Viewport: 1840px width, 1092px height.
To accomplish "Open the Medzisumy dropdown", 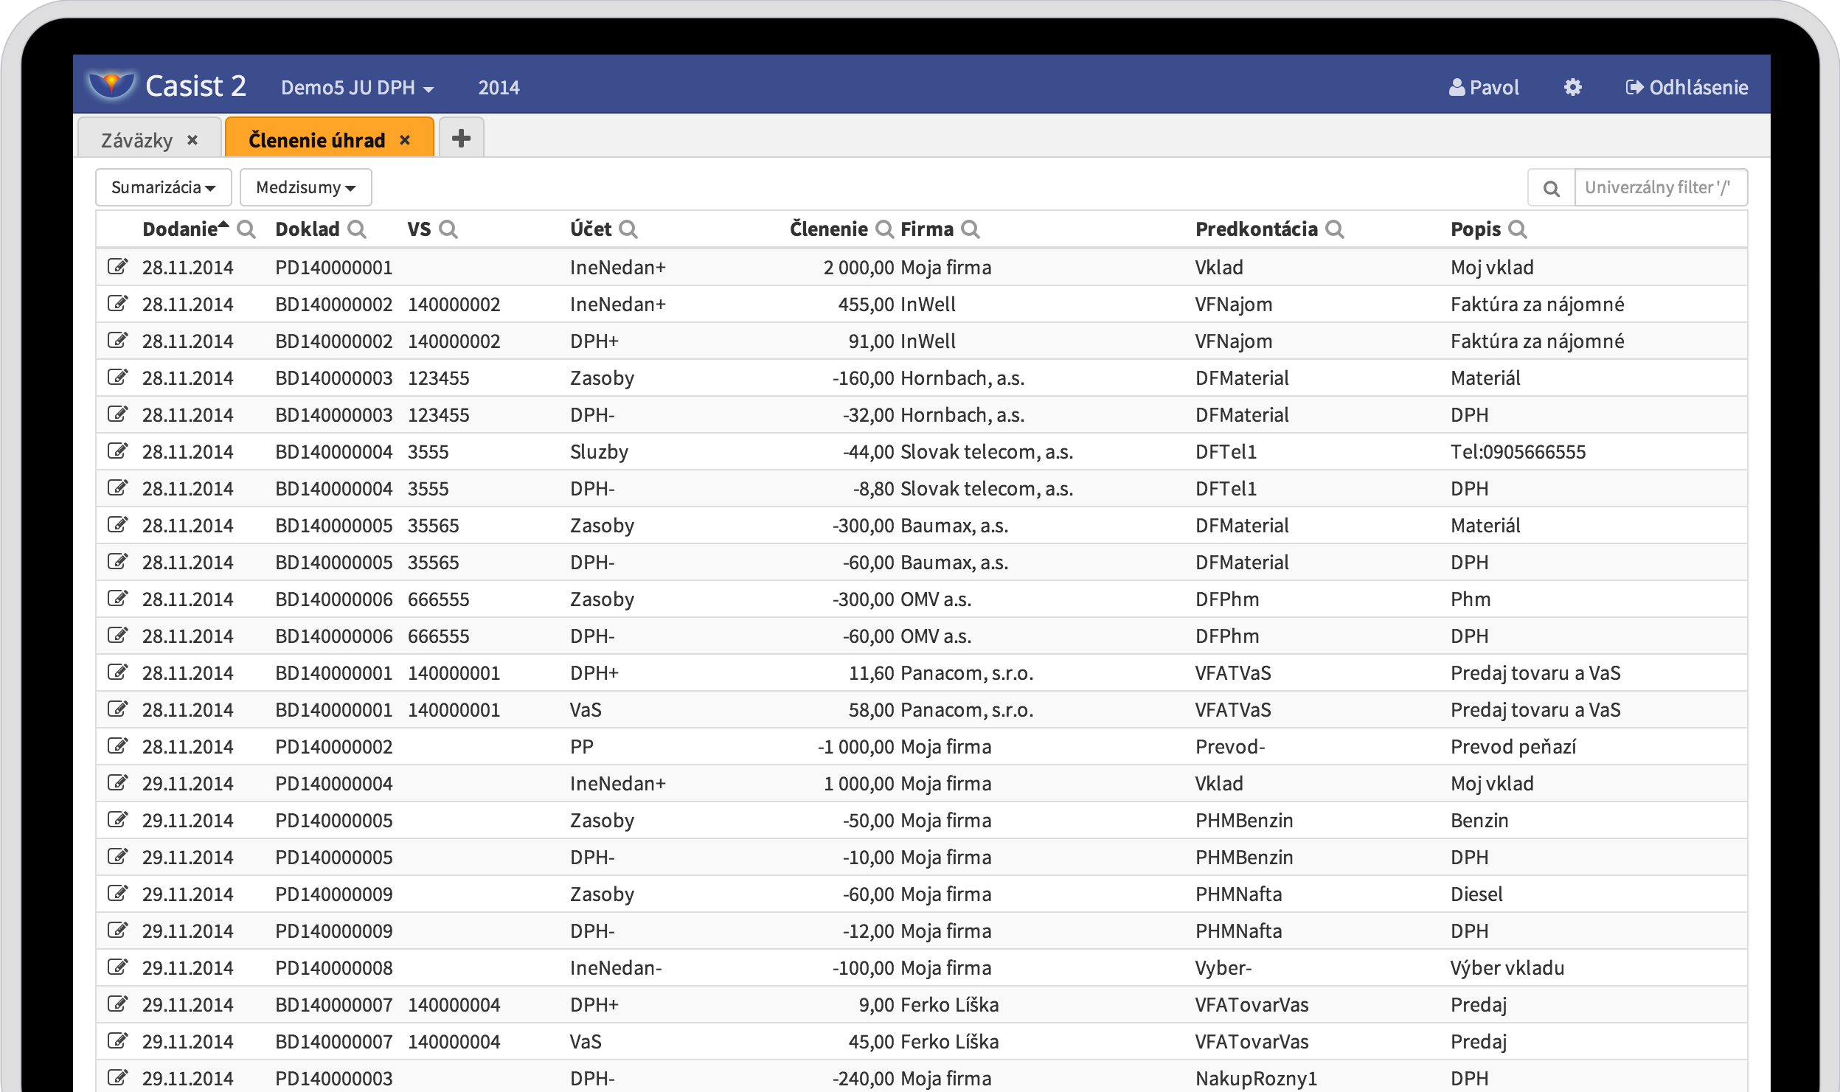I will coord(305,187).
